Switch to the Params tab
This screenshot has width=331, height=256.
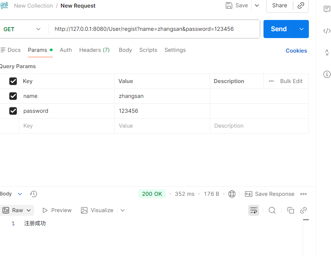click(x=40, y=50)
